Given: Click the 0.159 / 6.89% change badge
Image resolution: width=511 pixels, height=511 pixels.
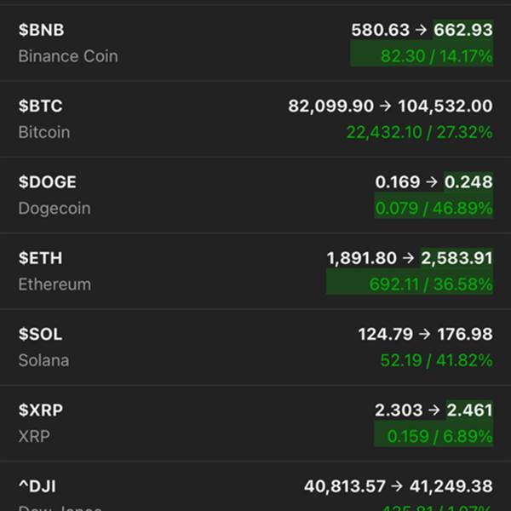Looking at the screenshot, I should pos(433,433).
